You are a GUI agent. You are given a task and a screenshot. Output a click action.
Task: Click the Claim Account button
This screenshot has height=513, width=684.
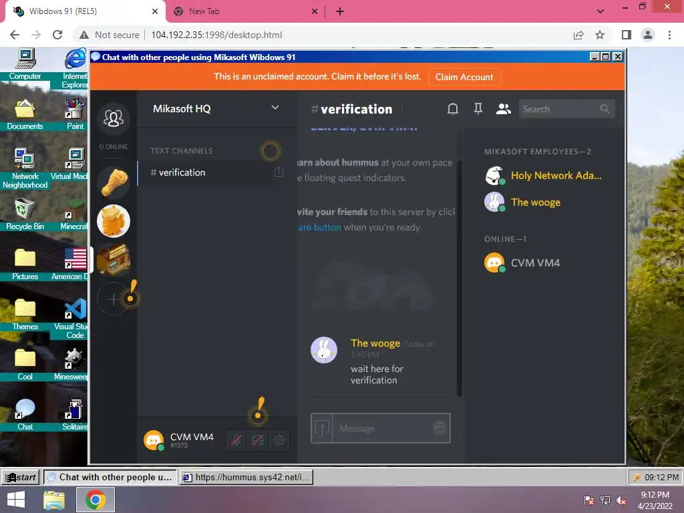(464, 77)
